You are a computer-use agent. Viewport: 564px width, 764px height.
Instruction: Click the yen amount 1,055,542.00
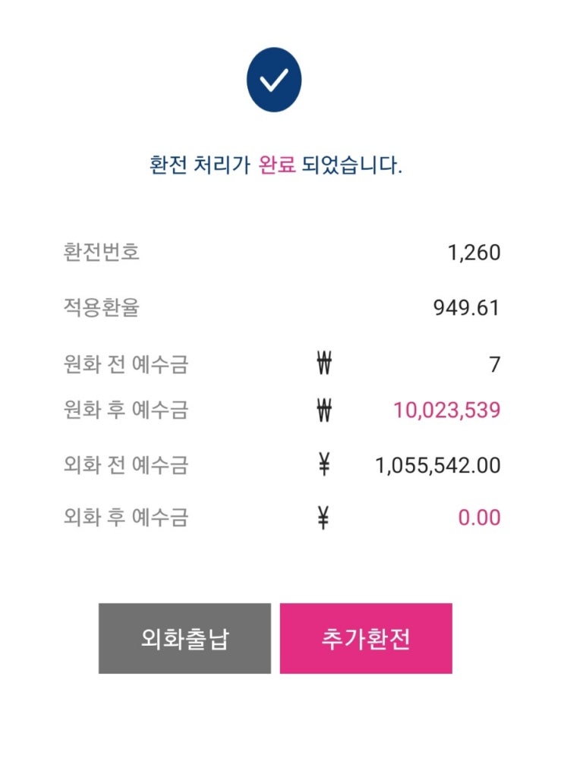438,465
